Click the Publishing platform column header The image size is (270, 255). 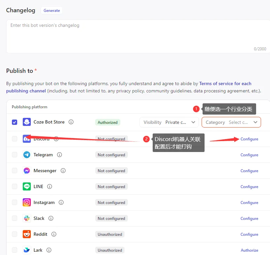pos(29,107)
